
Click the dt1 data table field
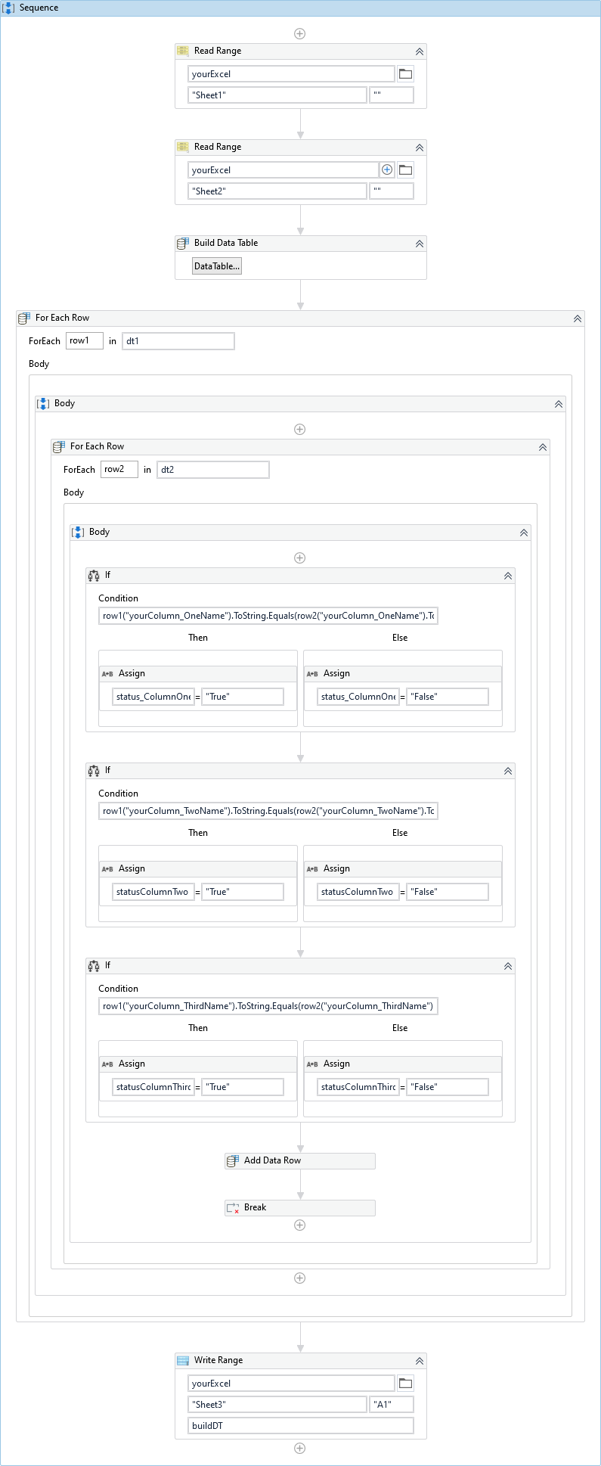click(178, 341)
